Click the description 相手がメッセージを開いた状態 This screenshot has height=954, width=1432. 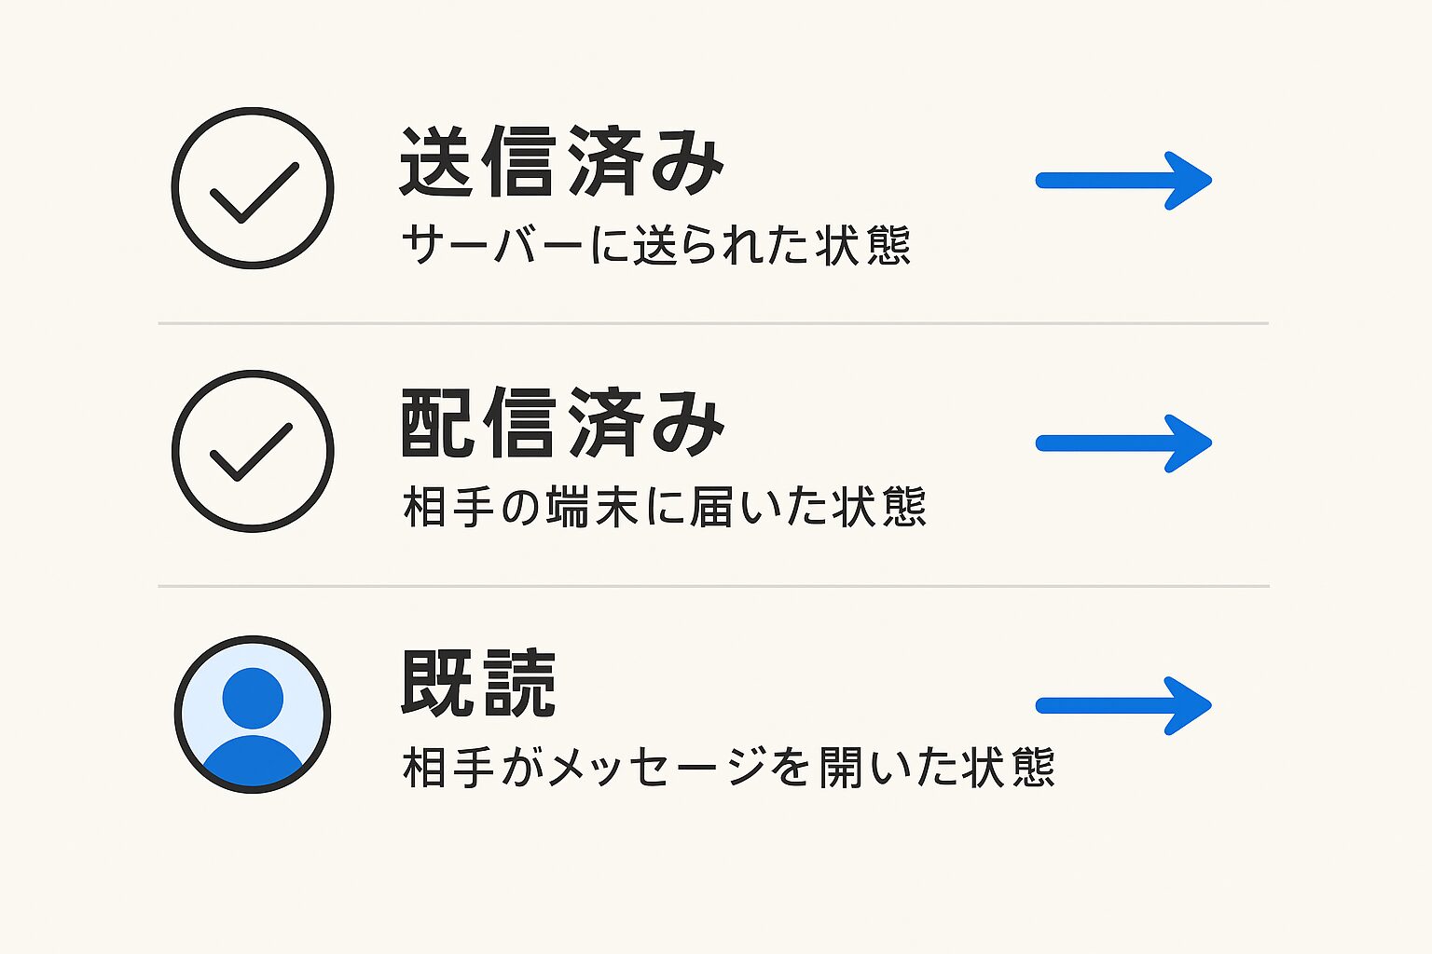pos(728,769)
